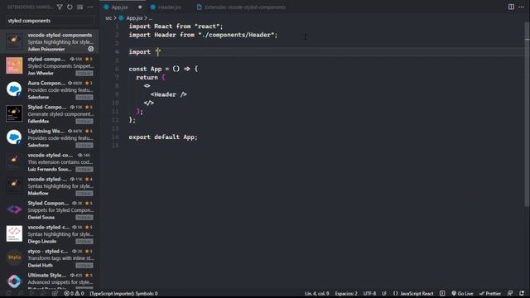
Task: Open vscode-styled-components by Diego Lincoln
Action: (x=50, y=233)
